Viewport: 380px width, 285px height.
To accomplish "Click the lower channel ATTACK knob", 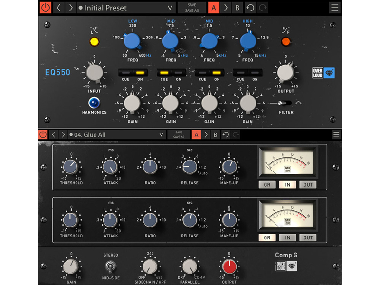I will pos(110,220).
